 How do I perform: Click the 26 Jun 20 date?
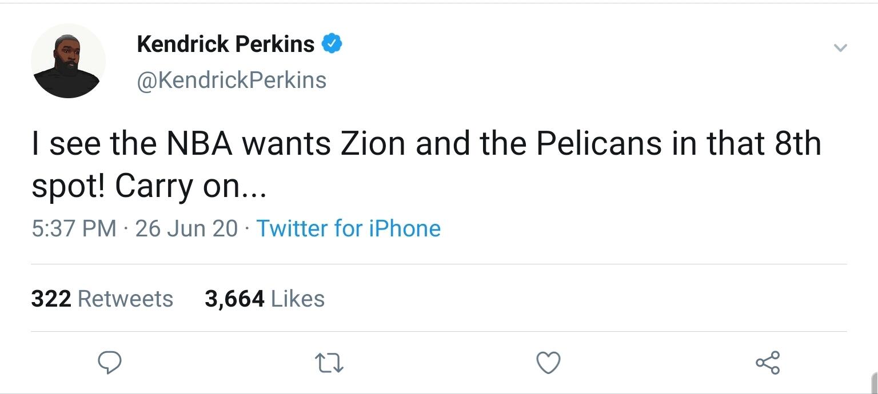point(186,228)
